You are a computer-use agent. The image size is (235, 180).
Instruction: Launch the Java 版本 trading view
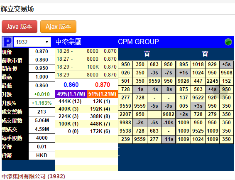(20, 27)
